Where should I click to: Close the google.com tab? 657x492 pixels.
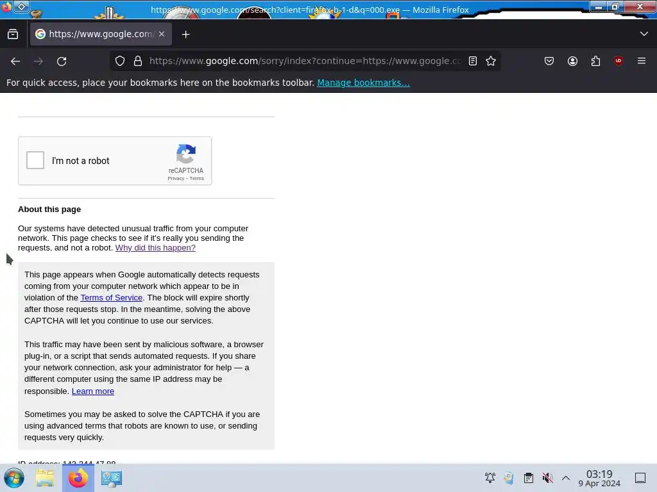coord(162,34)
